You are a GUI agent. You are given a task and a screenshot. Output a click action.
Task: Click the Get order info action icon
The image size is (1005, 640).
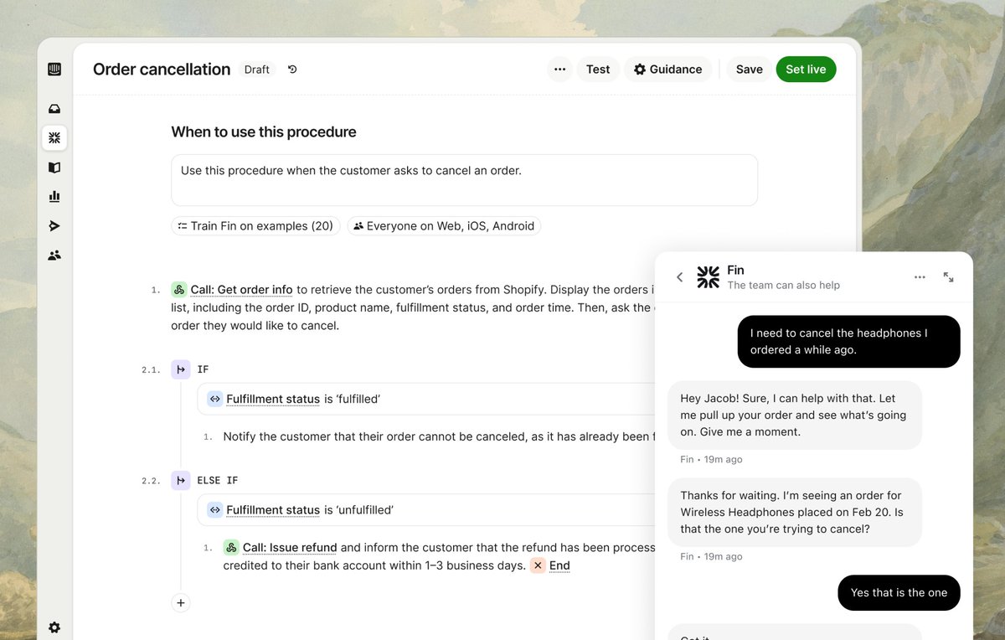click(179, 290)
